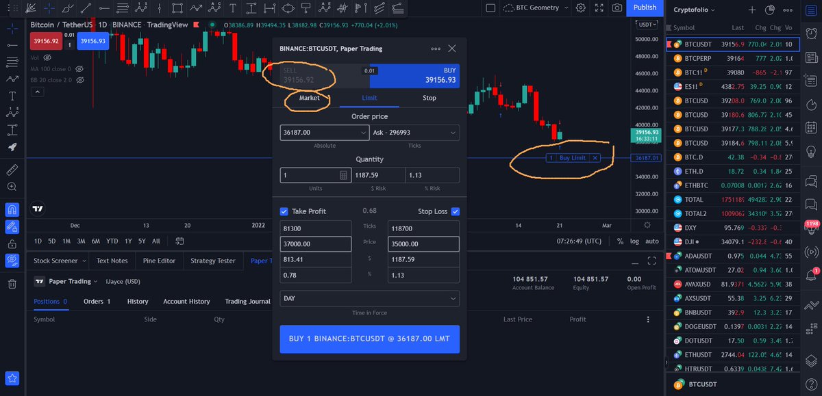Click the go to date calendar icon
Screen dimensions: 822x396
point(179,241)
